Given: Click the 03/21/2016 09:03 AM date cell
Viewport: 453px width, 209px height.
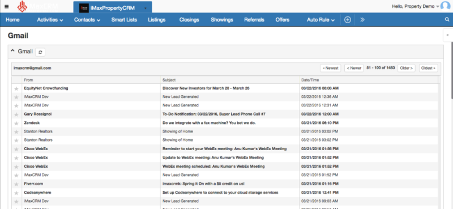Looking at the screenshot, I should 319,201.
